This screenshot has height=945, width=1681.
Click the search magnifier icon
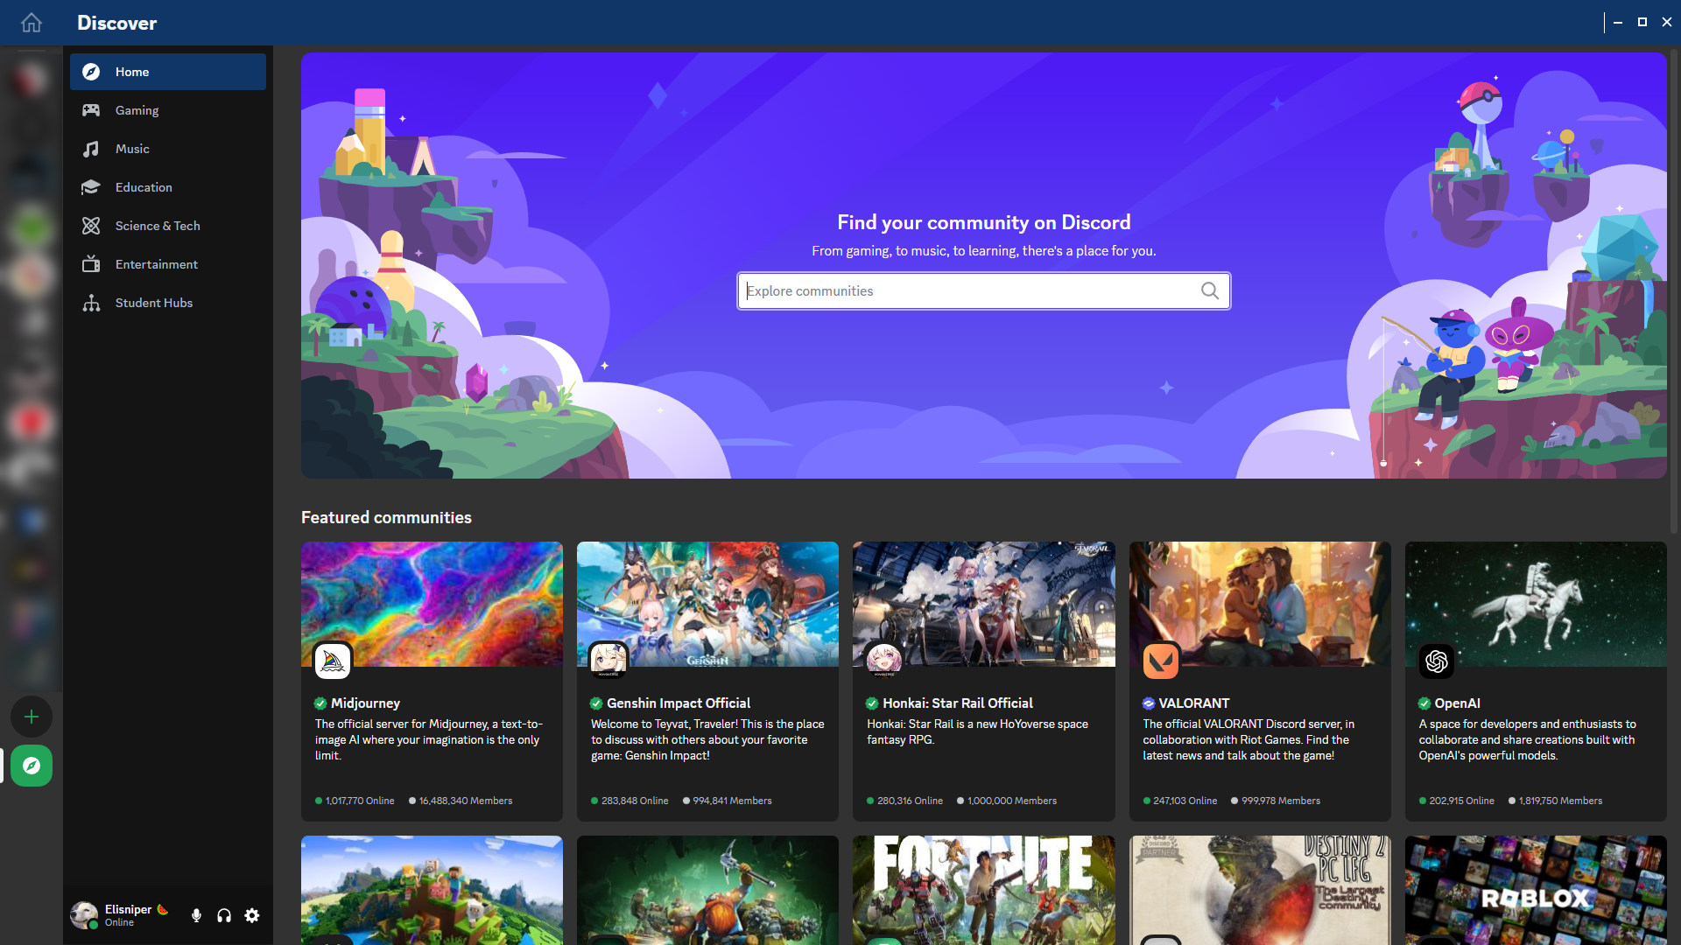coord(1209,291)
